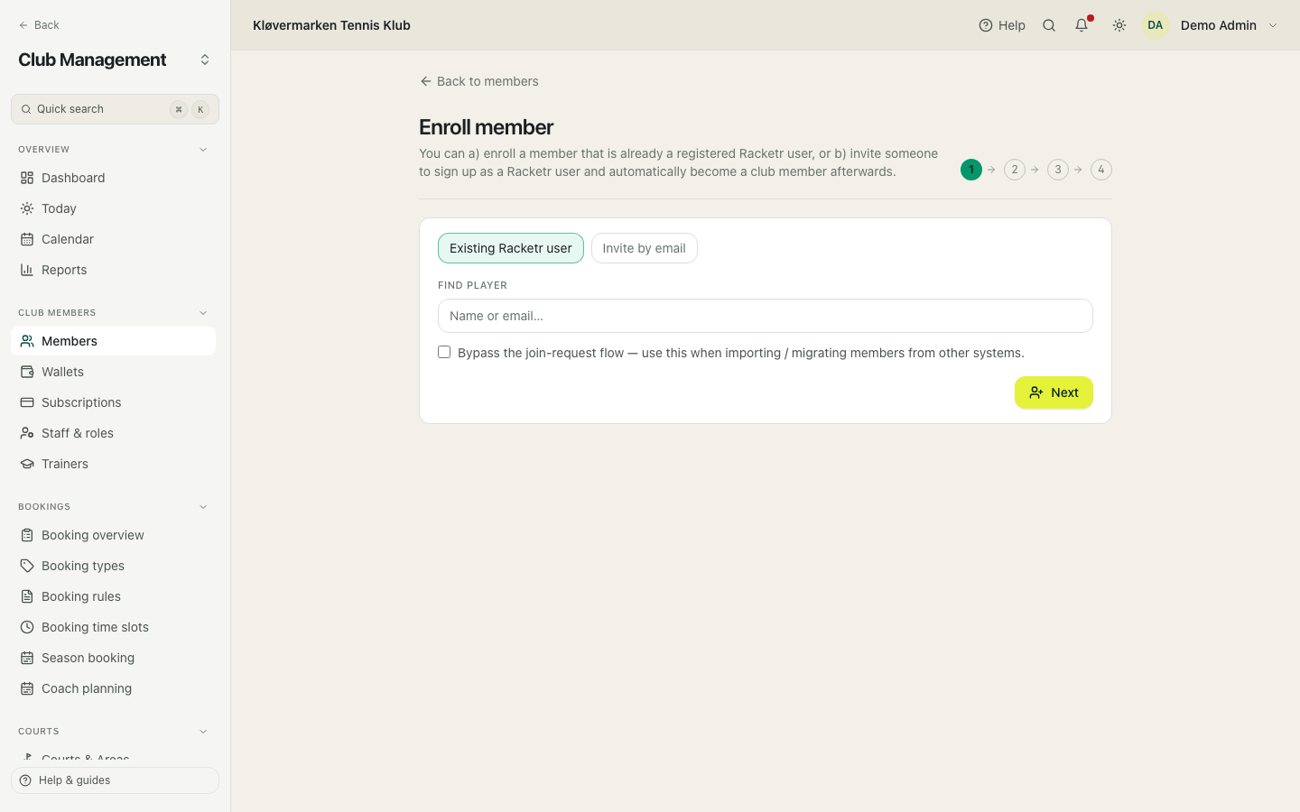
Task: Expand the Demo Admin account menu chevron
Action: (x=1273, y=25)
